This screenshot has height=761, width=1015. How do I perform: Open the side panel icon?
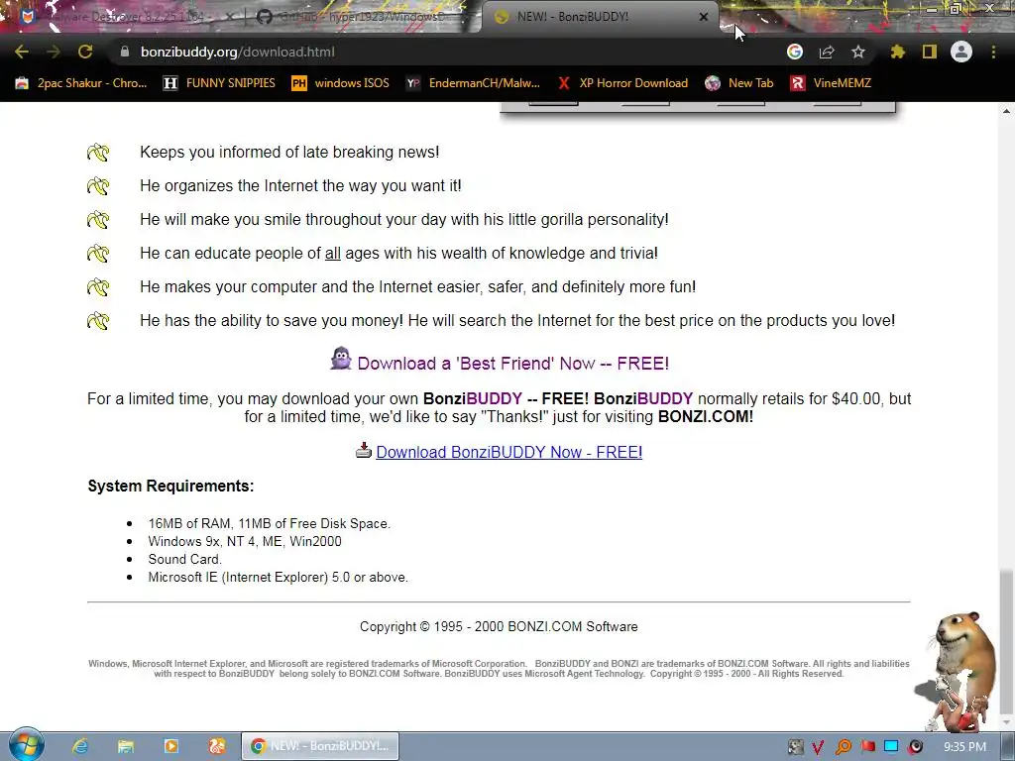click(x=930, y=52)
